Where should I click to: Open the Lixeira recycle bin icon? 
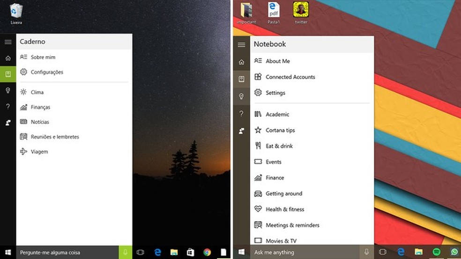[x=16, y=14]
